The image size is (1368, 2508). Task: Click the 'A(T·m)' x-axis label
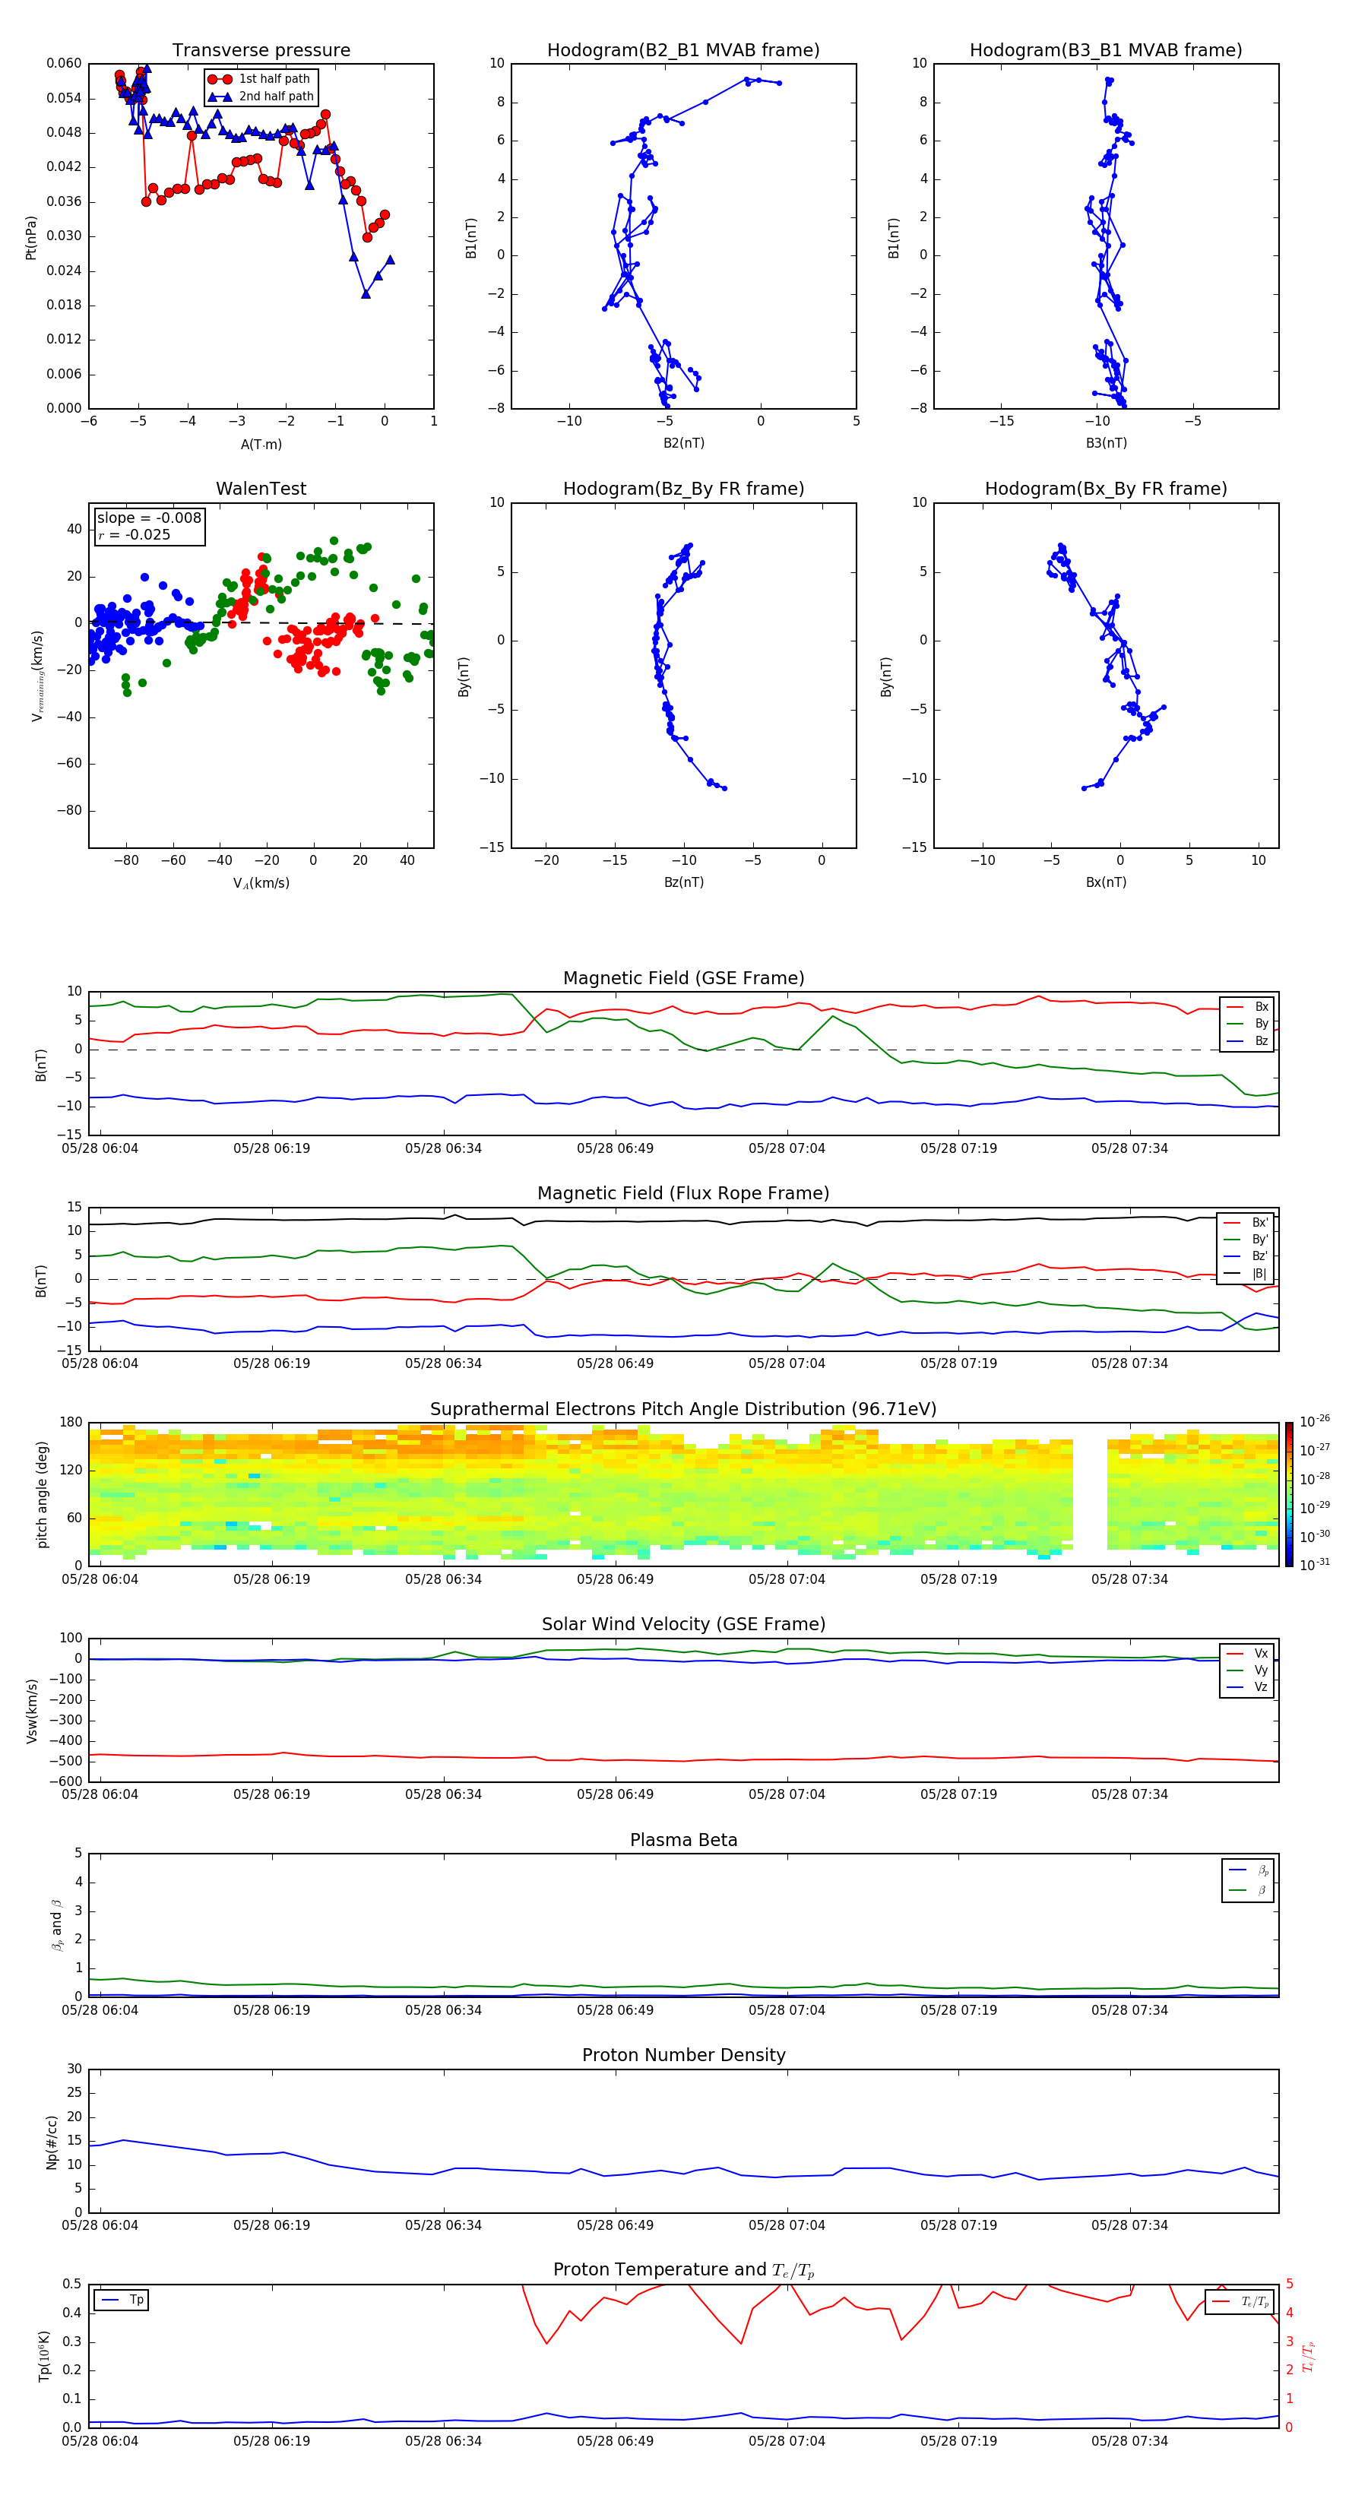click(x=261, y=444)
